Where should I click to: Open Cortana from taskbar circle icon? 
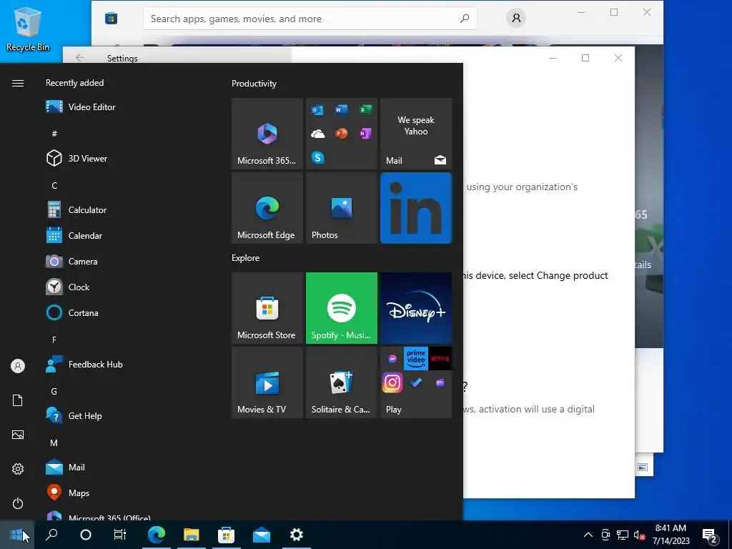(86, 535)
